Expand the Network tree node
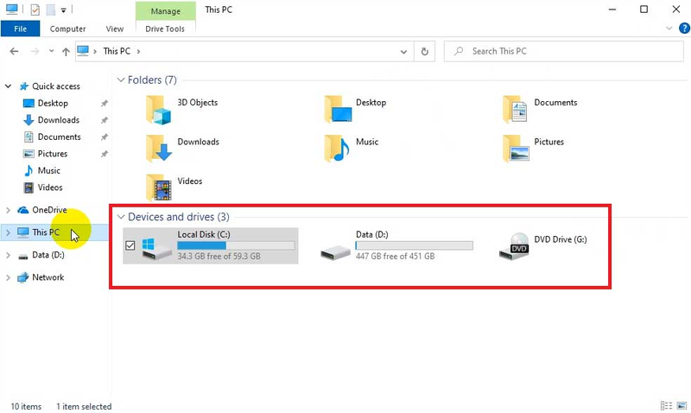This screenshot has width=691, height=413. click(x=8, y=277)
